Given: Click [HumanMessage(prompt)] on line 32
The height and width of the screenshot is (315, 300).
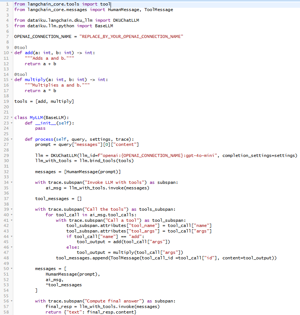Looking at the screenshot, I should coord(92,172).
